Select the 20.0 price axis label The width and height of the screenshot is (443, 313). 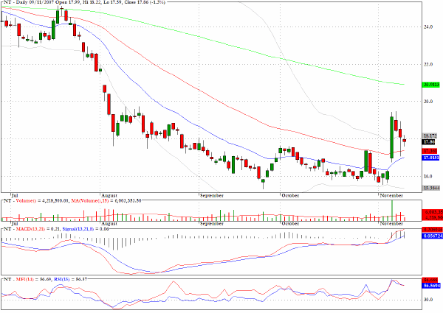pos(428,101)
